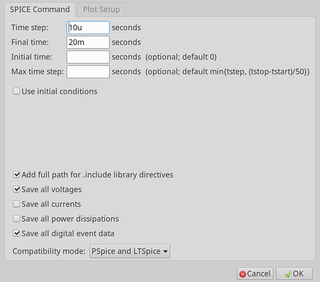The height and width of the screenshot is (282, 320).
Task: Click the Use initial conditions label text
Action: coord(59,91)
